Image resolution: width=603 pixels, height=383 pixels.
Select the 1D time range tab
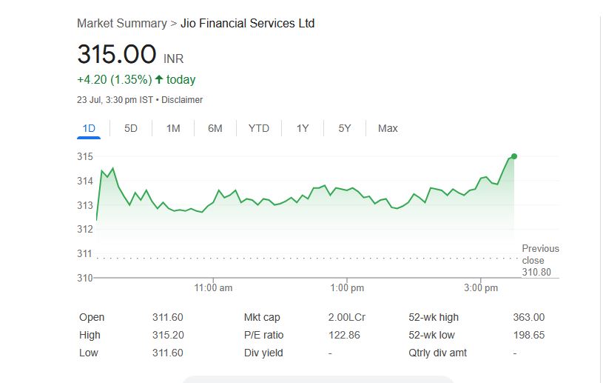(x=89, y=128)
